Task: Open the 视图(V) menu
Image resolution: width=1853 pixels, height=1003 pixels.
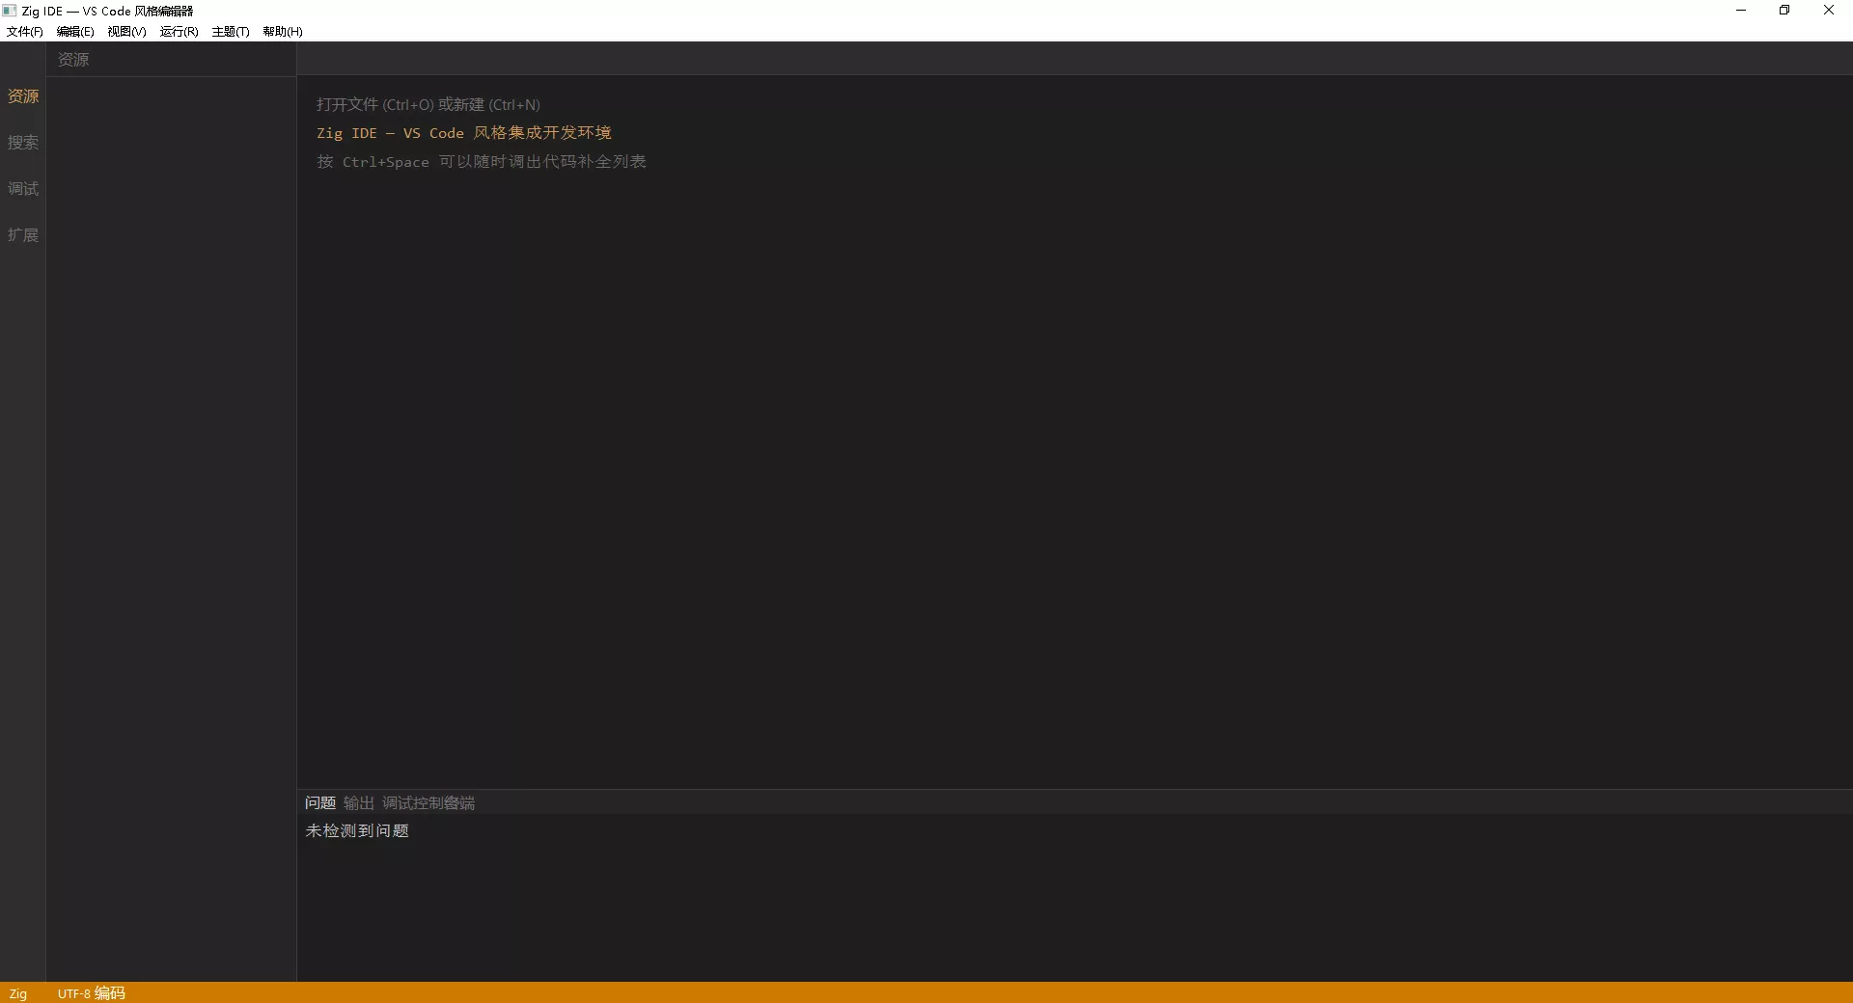Action: point(126,32)
